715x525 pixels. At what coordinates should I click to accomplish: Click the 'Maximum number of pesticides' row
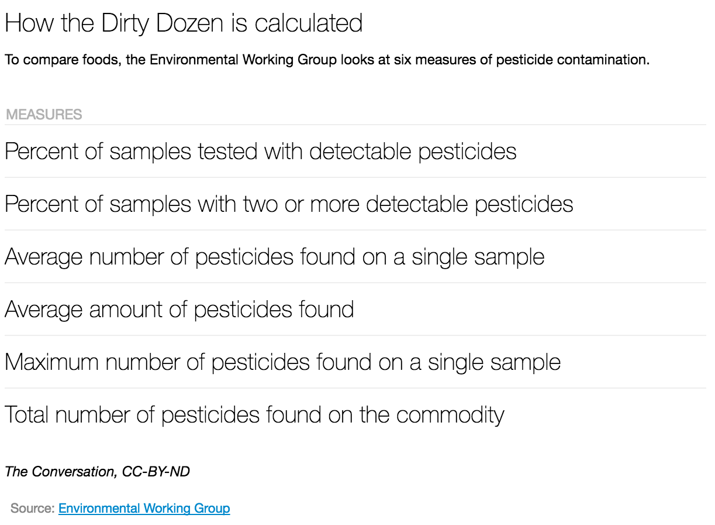(282, 362)
